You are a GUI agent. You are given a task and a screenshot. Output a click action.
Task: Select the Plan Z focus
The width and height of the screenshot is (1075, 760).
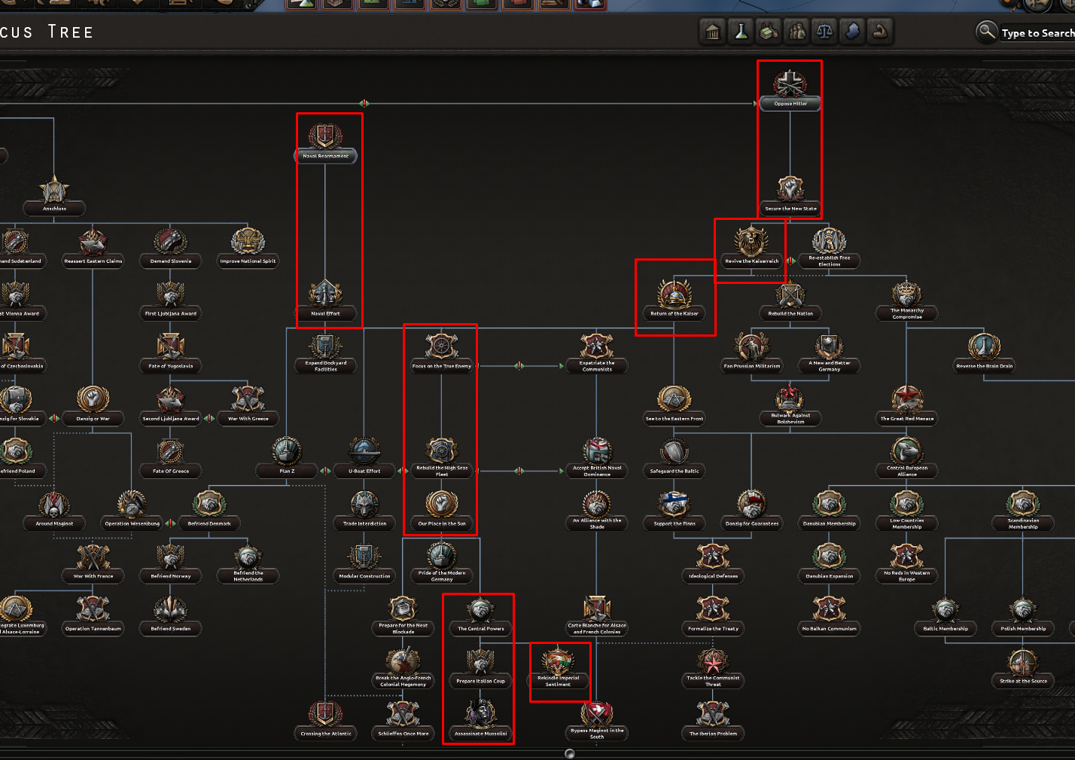coord(287,457)
